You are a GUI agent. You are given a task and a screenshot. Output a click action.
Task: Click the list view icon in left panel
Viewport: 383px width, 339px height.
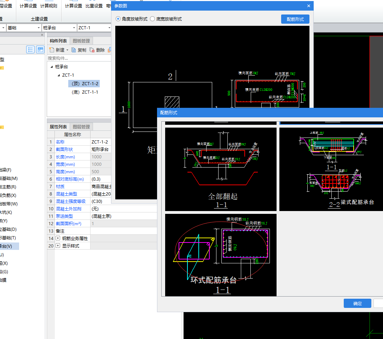[x=30, y=49]
